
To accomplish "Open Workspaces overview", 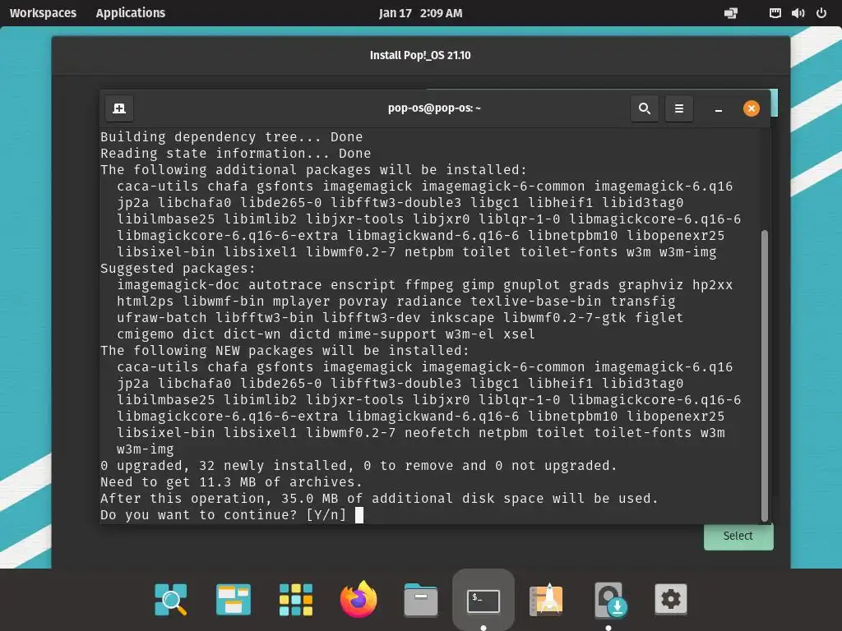I will [43, 13].
